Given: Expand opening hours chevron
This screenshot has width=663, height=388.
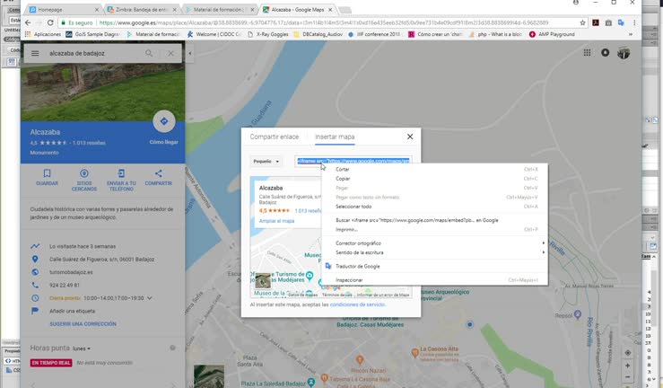Looking at the screenshot, I should tap(149, 298).
